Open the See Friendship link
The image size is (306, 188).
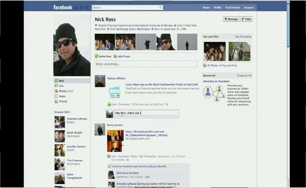[243, 37]
